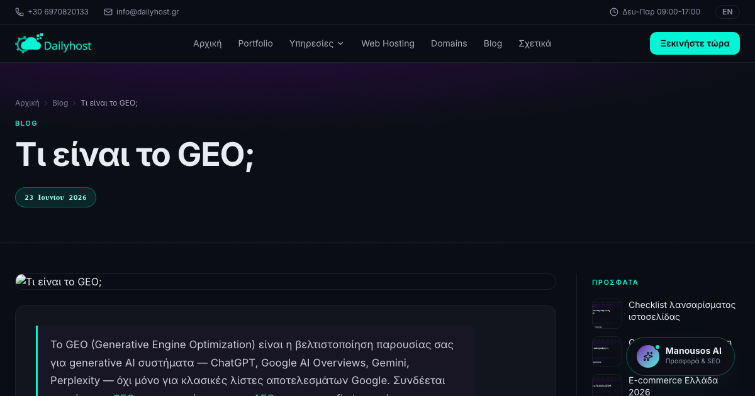The image size is (755, 396).
Task: Click the clock icon beside opening hours
Action: (614, 12)
